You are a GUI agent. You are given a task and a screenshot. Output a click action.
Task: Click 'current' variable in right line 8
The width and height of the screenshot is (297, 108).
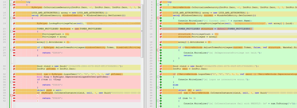point(208,16)
